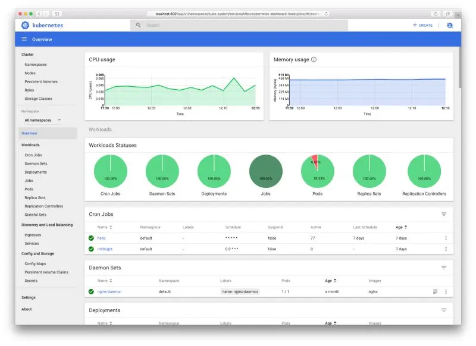The width and height of the screenshot is (476, 346).
Task: Open Storage Classes in the sidebar
Action: (38, 99)
